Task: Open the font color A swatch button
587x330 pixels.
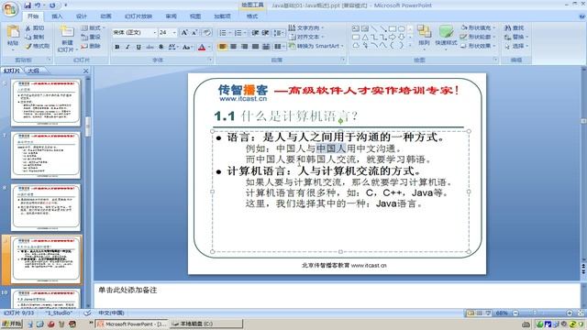Action: 202,47
